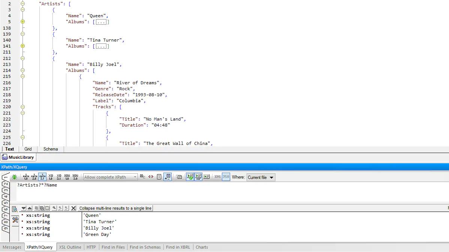Screen dimensions: 449x252
Task: Toggle the JSON evaluation mode button
Action: [x=226, y=177]
